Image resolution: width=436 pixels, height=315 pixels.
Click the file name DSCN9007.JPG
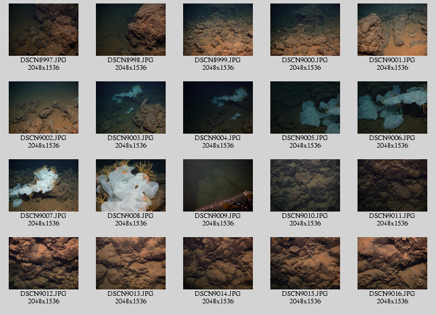coord(44,216)
